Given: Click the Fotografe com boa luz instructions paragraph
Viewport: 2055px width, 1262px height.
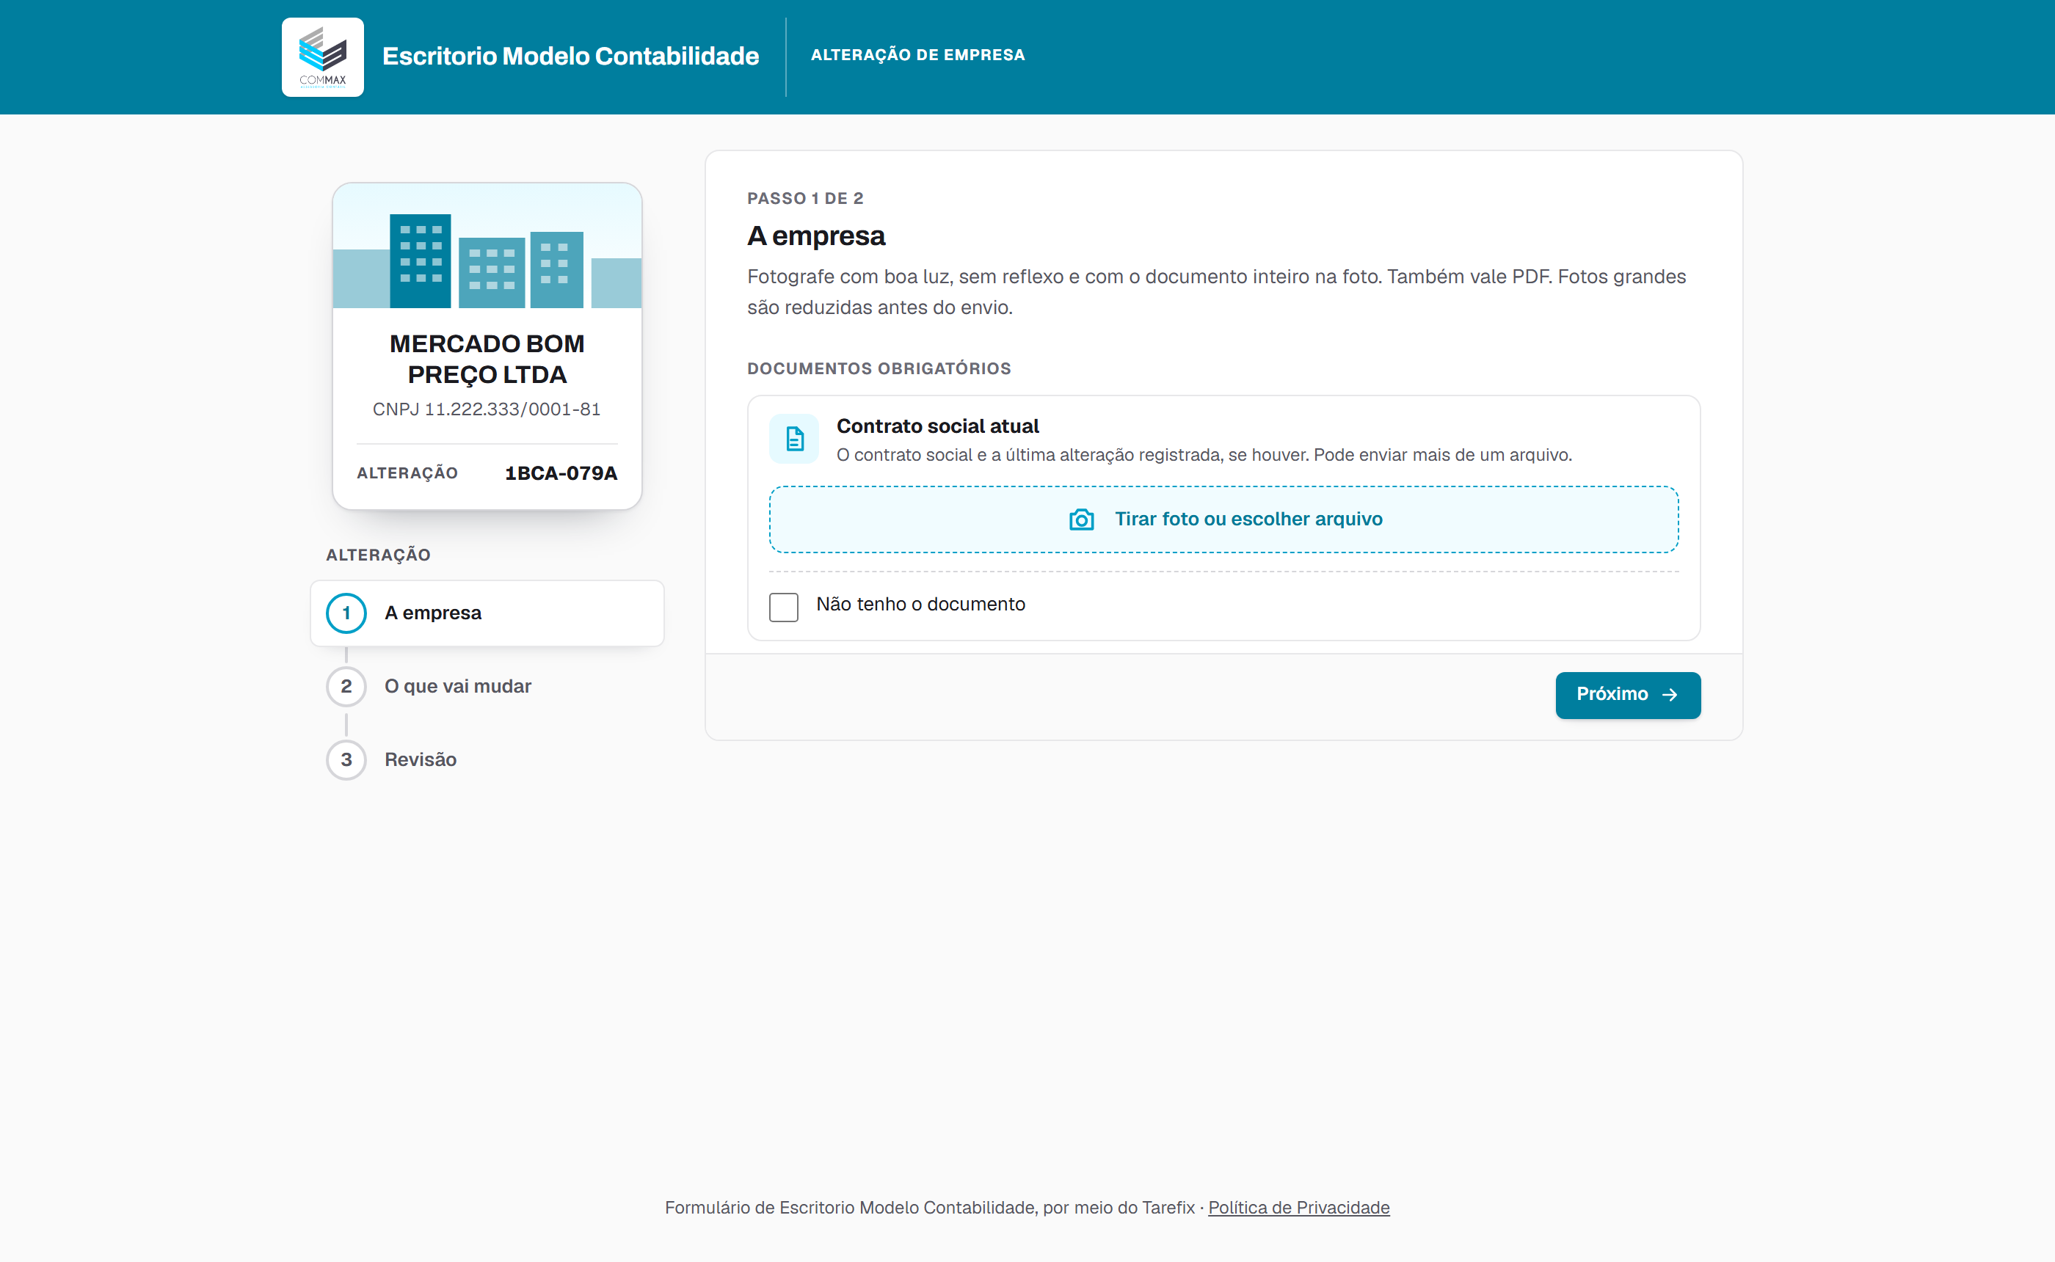Looking at the screenshot, I should pyautogui.click(x=1215, y=292).
